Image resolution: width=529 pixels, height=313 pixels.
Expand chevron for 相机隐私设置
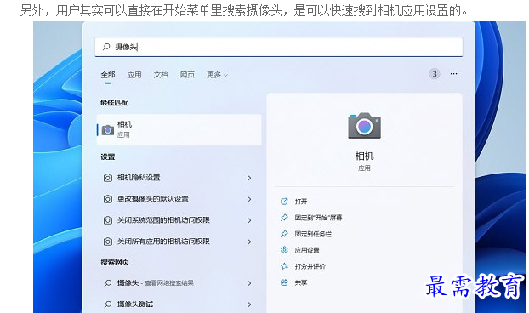click(249, 178)
